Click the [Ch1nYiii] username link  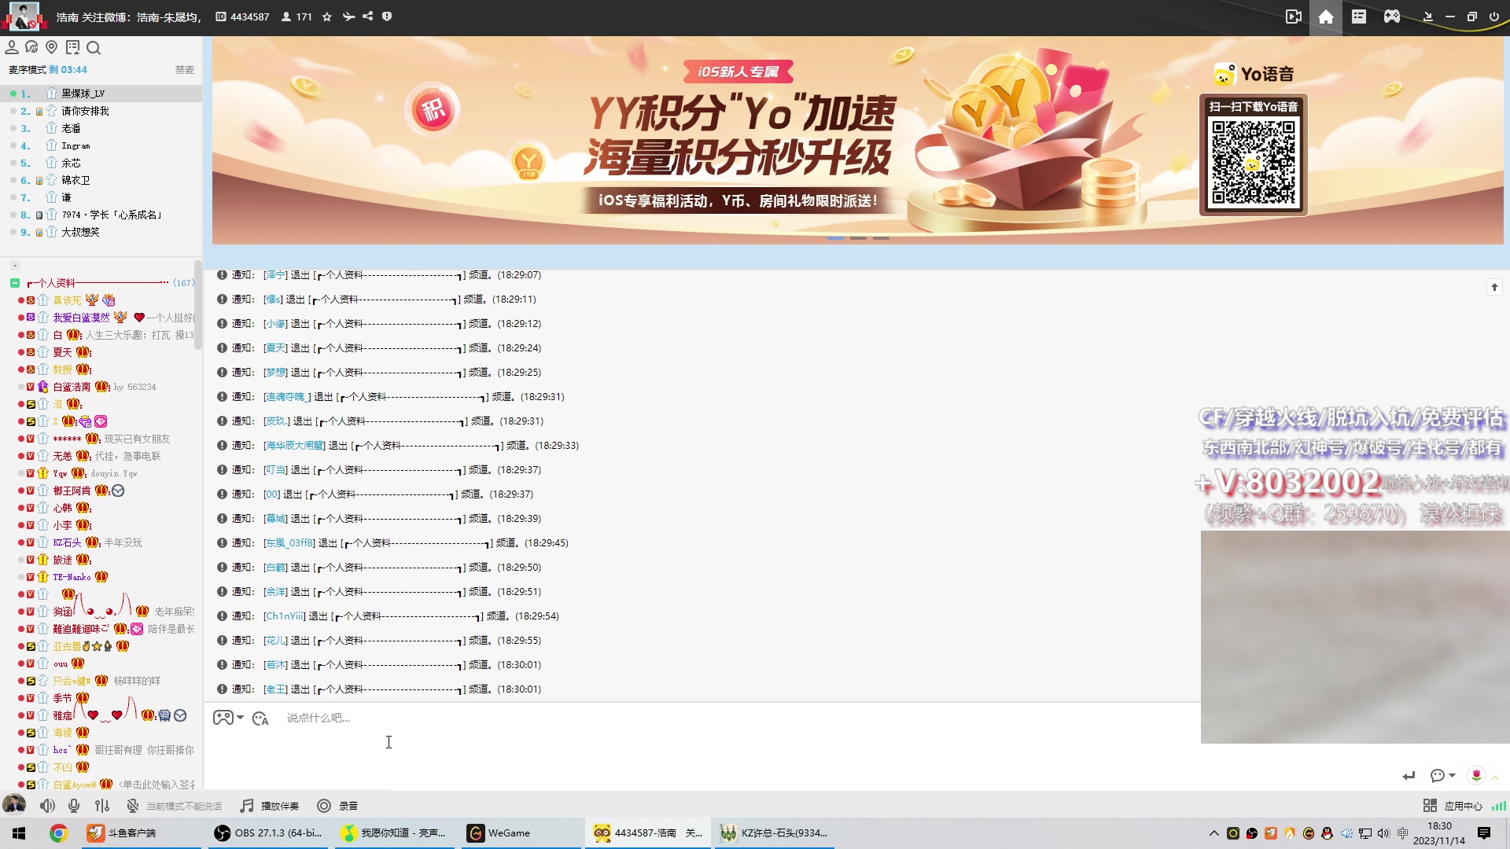[285, 616]
